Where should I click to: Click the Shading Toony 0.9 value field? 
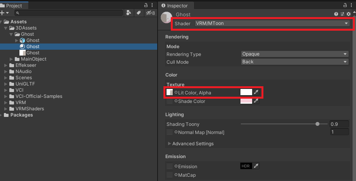(339, 124)
